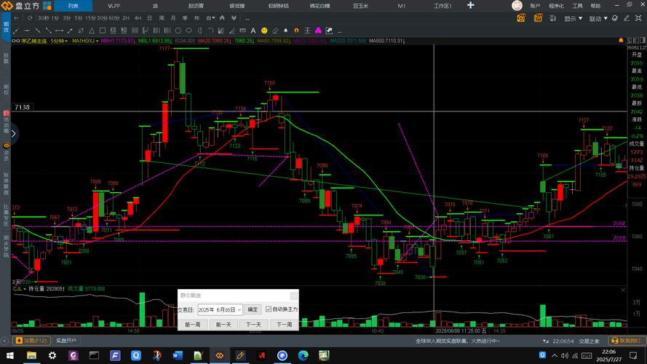Select the 4H timeframe
647x364 pixels.
coord(138,18)
